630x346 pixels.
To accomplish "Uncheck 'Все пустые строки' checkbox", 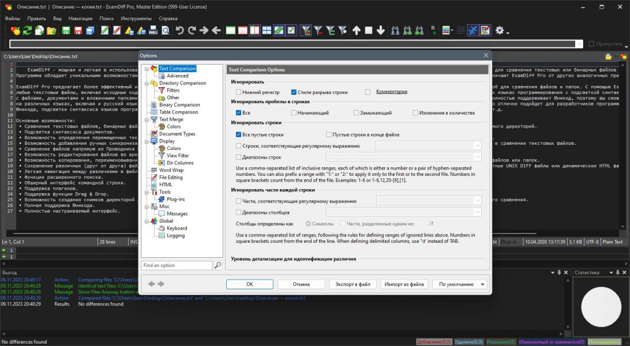I will coord(239,135).
